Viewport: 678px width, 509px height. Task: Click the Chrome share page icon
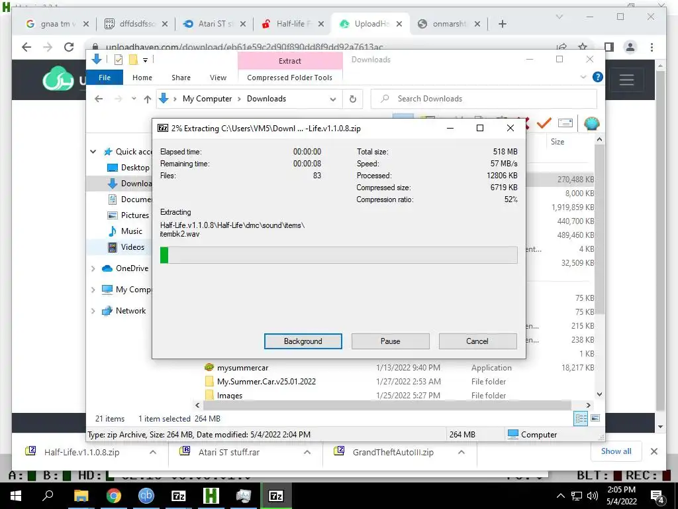561,47
